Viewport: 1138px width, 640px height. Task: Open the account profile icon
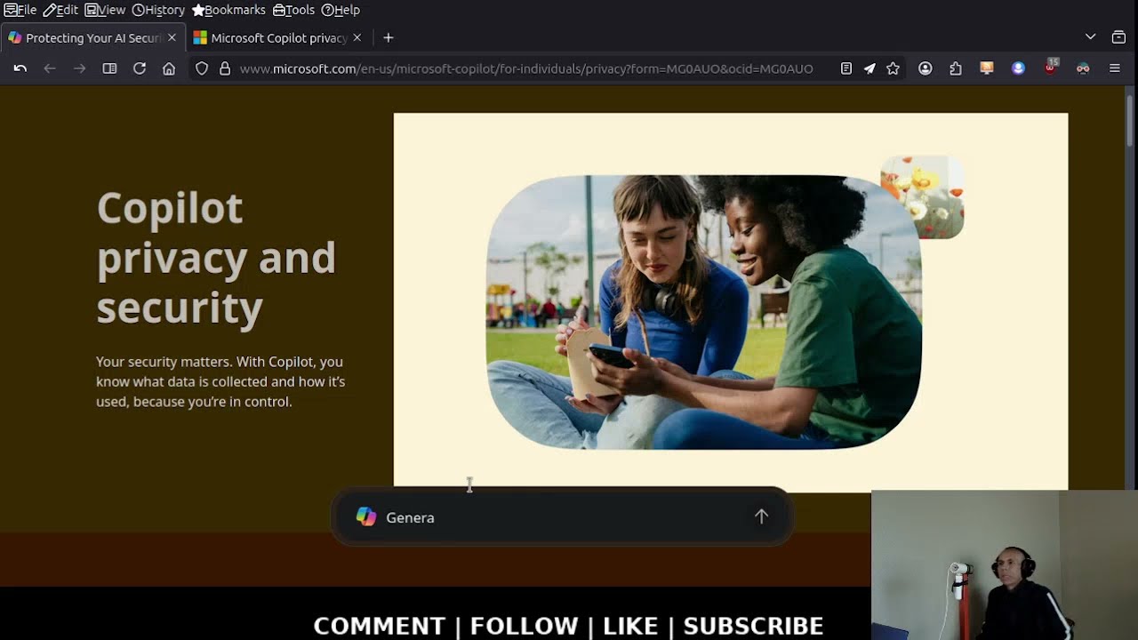[926, 68]
